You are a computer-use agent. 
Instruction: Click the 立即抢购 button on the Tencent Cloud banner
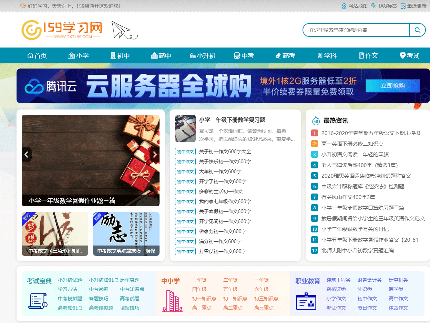pos(392,86)
